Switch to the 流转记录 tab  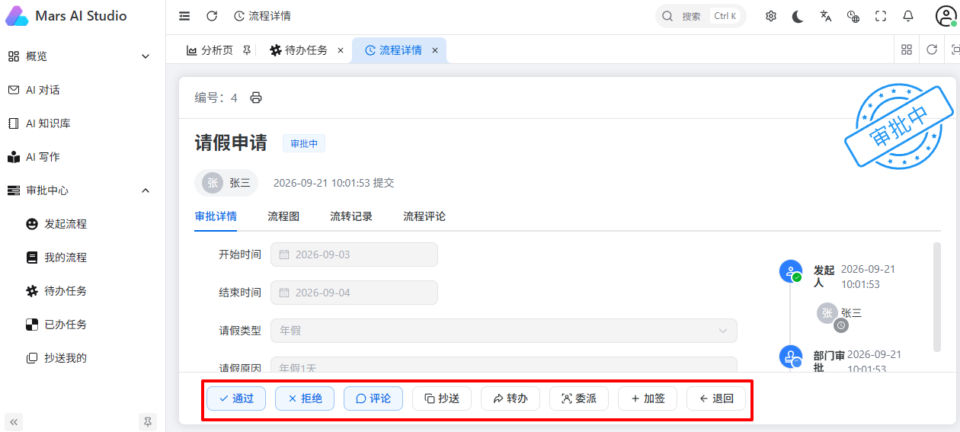point(351,216)
